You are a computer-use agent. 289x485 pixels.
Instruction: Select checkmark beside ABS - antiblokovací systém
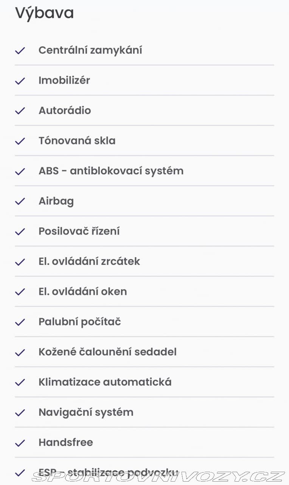tap(20, 171)
